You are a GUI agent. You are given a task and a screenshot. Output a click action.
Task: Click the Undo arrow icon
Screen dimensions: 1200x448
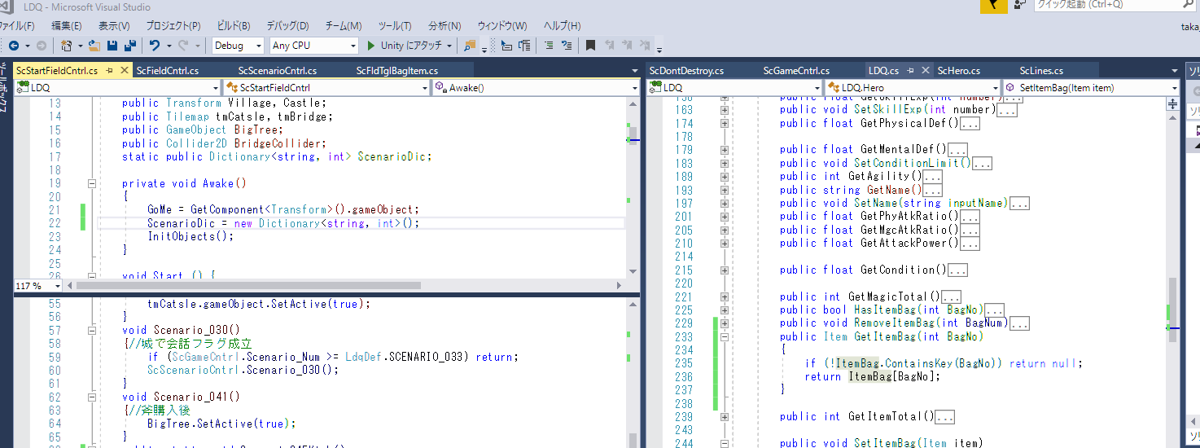click(155, 46)
